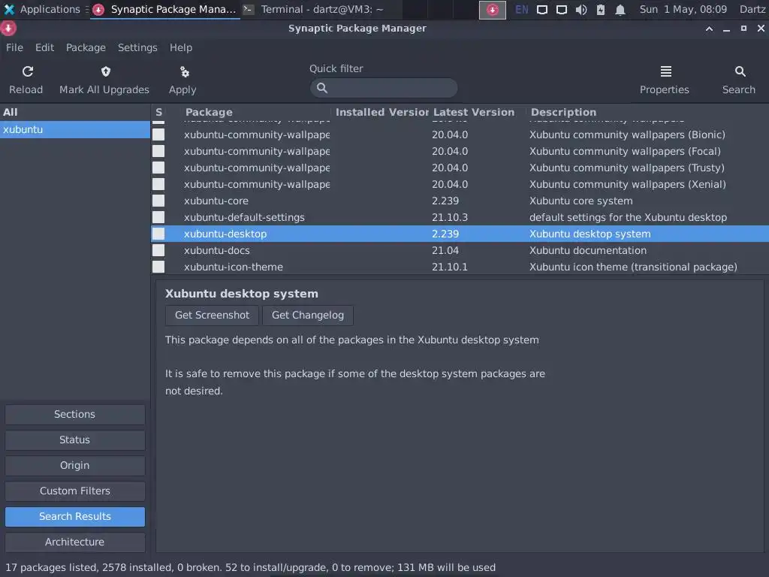The image size is (769, 577).
Task: Select the xubuntu-docs package name
Action: tap(217, 250)
